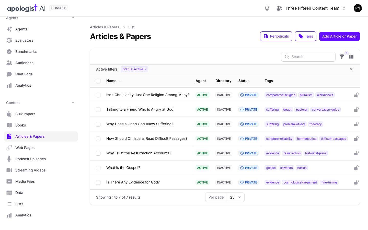This screenshot has height=230, width=368.
Task: Click the Podcast Episodes microphone icon
Action: (x=9, y=159)
